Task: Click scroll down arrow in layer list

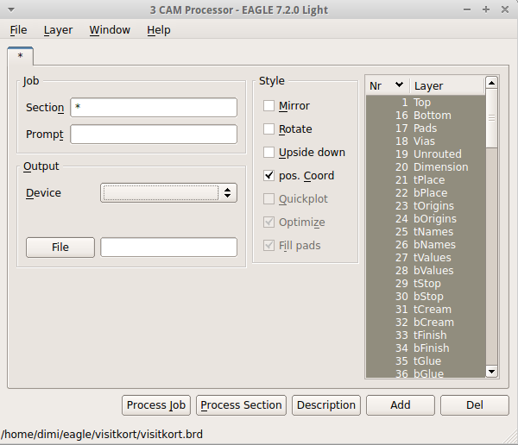Action: pyautogui.click(x=491, y=372)
